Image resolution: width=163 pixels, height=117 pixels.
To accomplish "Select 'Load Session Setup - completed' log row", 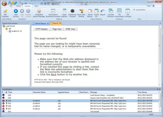I will [80, 95].
